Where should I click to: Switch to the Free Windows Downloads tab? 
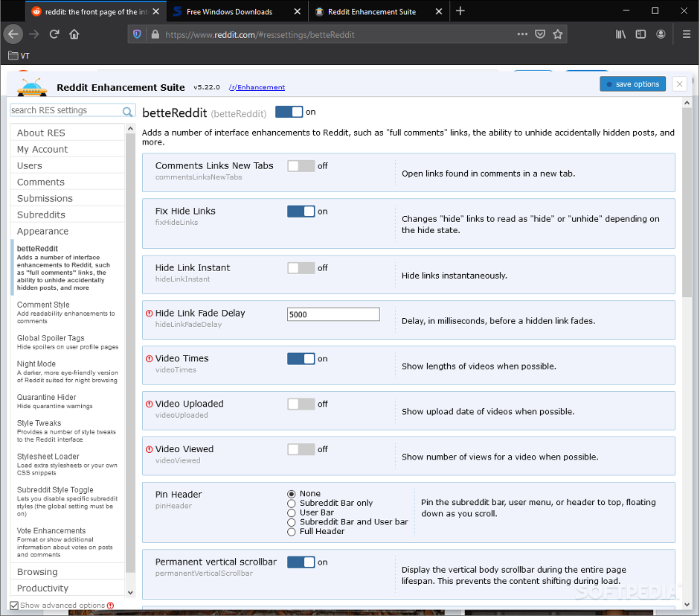click(x=229, y=12)
